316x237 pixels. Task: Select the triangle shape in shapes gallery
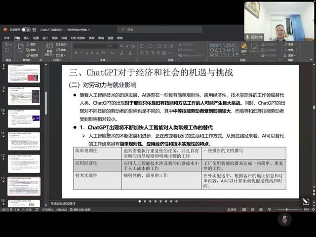coord(216,50)
